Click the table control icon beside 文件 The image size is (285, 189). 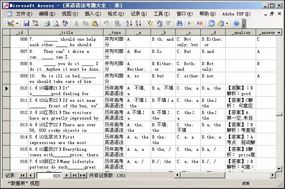[9, 14]
